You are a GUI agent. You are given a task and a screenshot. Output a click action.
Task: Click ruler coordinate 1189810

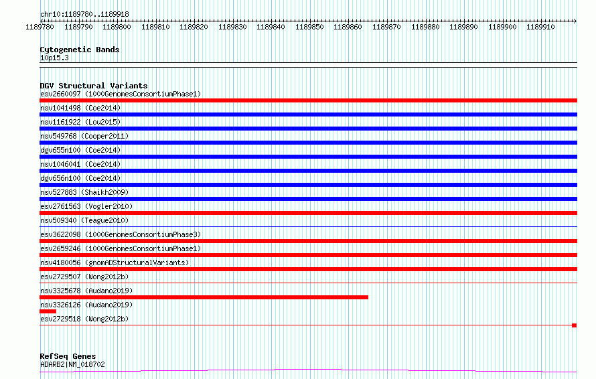pos(155,27)
